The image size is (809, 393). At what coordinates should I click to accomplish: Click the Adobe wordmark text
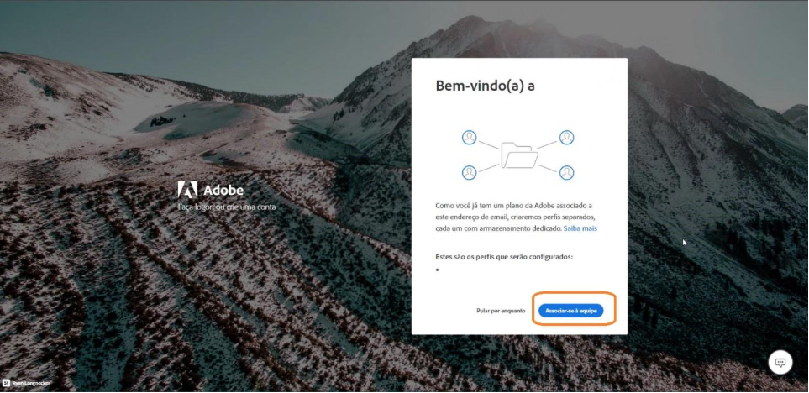223,191
